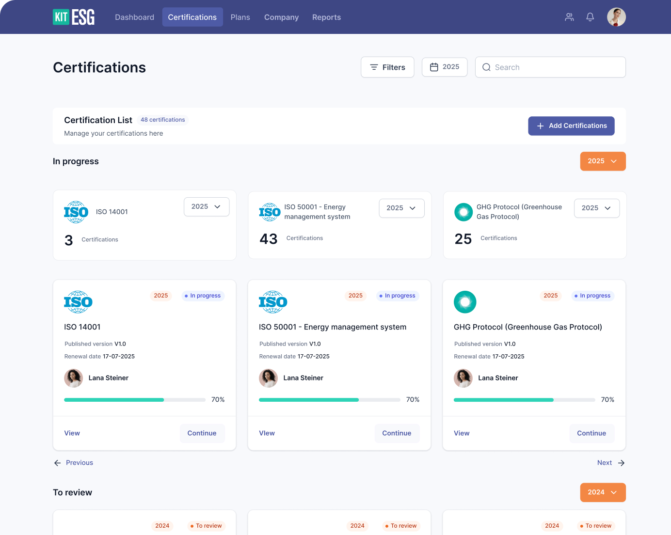The width and height of the screenshot is (671, 535).
Task: Open the 2025 year dropdown on ISO 50001 summary
Action: point(401,208)
